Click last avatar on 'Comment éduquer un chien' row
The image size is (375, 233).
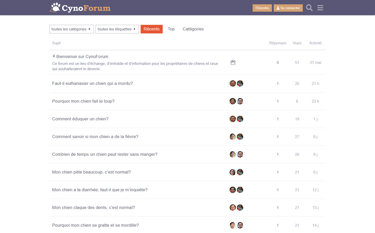(x=240, y=119)
